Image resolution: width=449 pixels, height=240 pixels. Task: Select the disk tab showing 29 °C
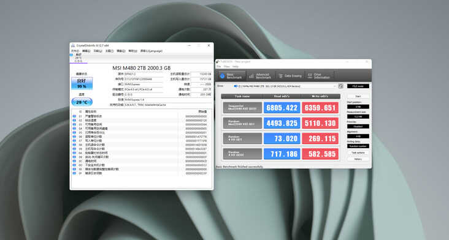78,58
